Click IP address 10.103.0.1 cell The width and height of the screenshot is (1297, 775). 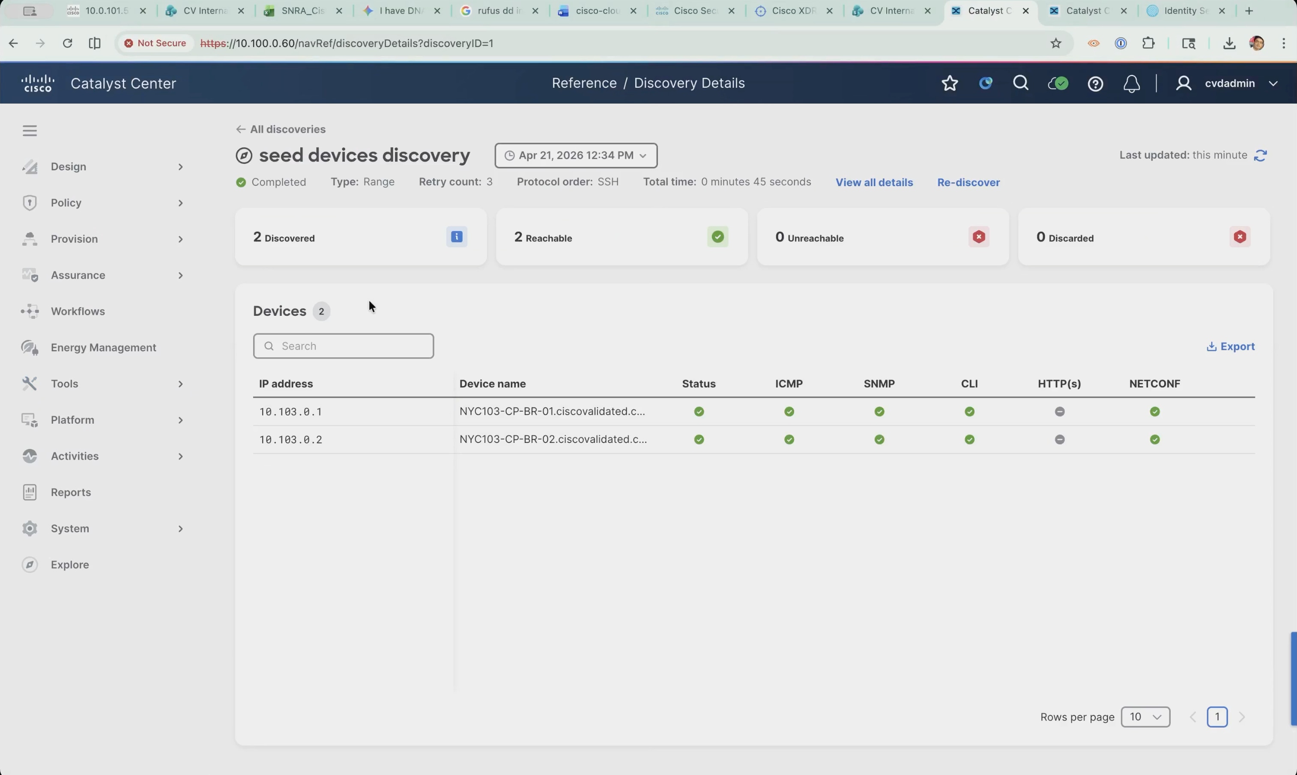(290, 412)
